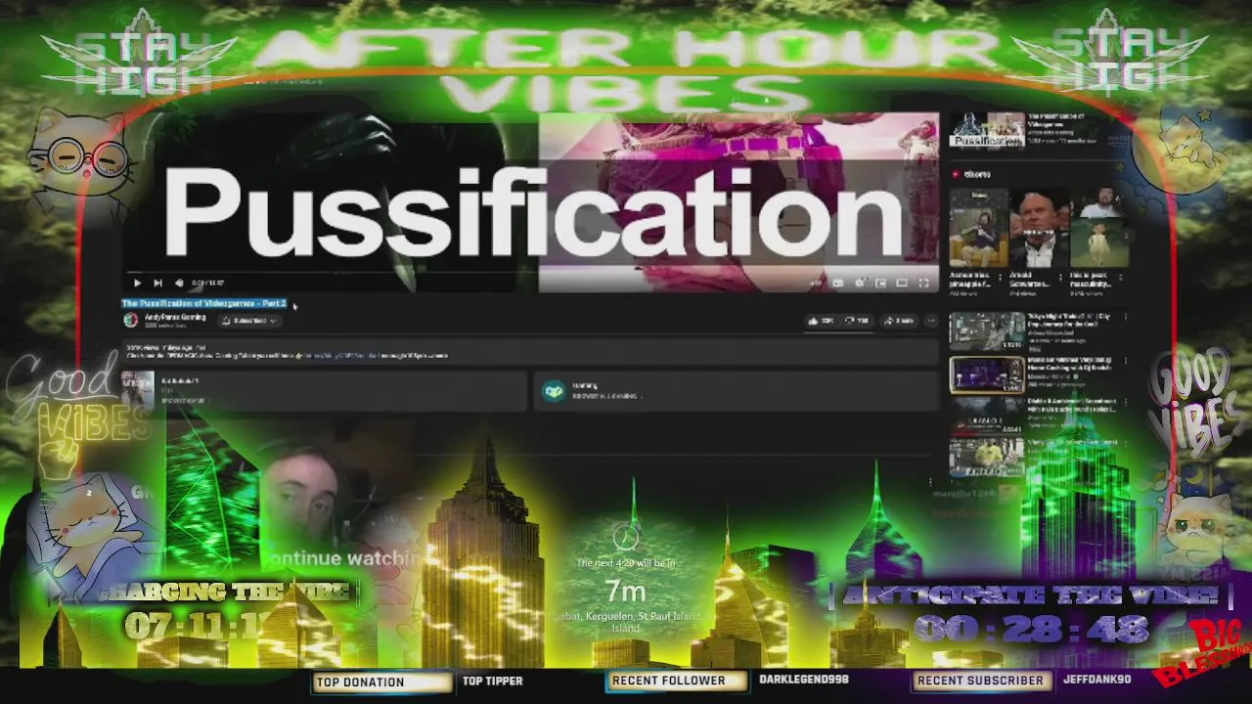The image size is (1252, 704).
Task: Open options menu for the Arnold Short
Action: pyautogui.click(x=1062, y=279)
